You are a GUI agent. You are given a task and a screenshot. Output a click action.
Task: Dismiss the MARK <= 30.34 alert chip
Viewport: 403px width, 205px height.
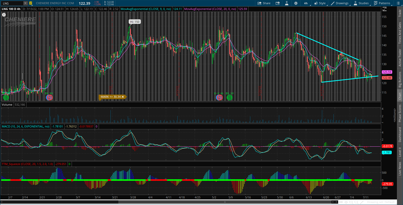click(123, 97)
